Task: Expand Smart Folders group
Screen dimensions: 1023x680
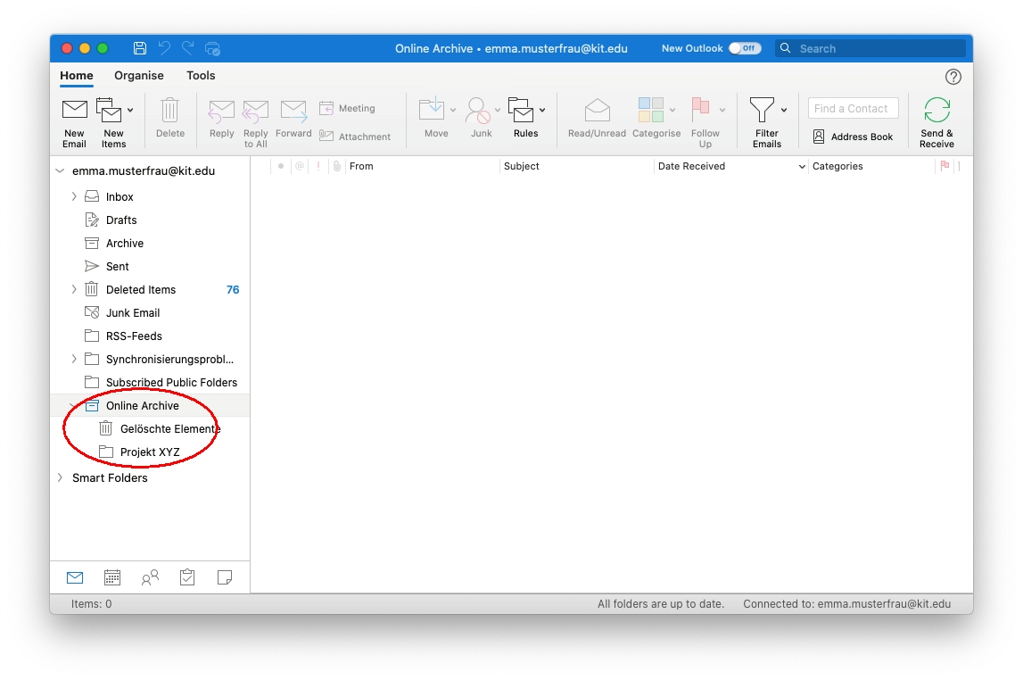Action: click(60, 478)
